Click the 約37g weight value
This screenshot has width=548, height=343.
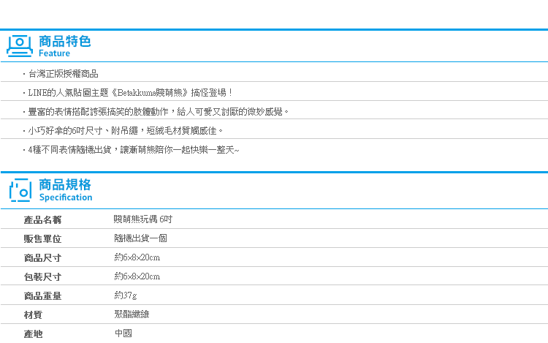[126, 295]
